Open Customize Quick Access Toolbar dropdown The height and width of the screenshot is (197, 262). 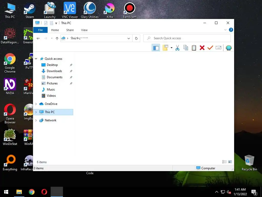click(x=56, y=23)
